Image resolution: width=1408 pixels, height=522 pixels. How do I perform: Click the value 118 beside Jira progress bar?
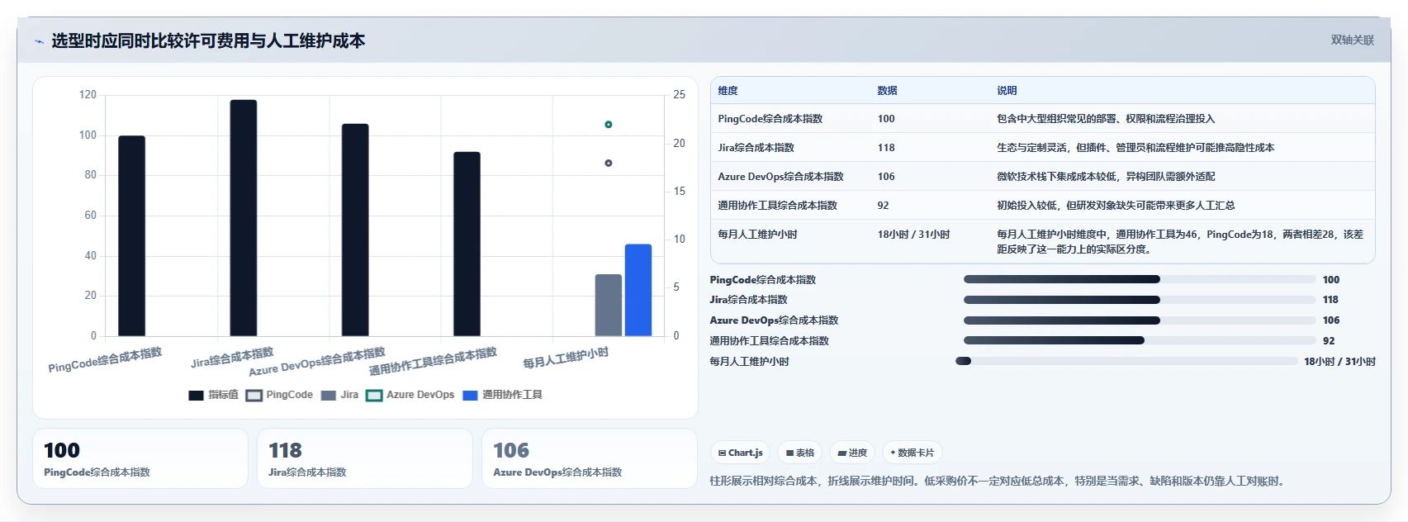[x=1330, y=300]
